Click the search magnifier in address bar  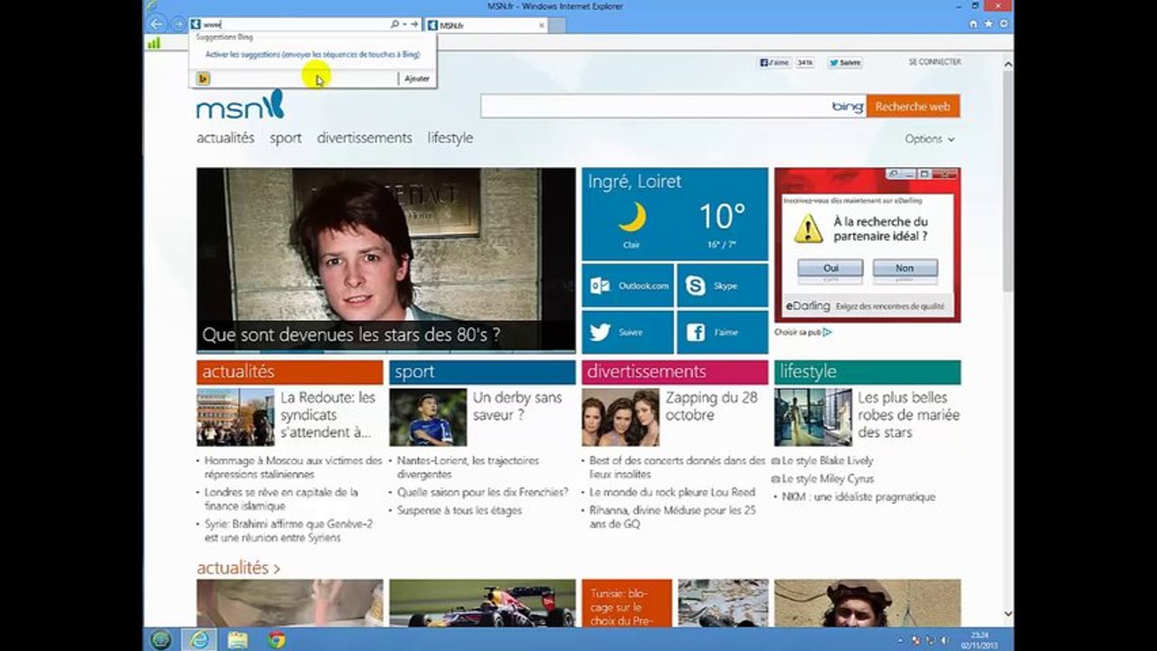[x=394, y=24]
